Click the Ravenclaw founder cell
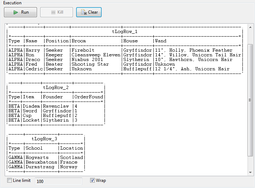This screenshot has width=255, height=188. (x=56, y=106)
